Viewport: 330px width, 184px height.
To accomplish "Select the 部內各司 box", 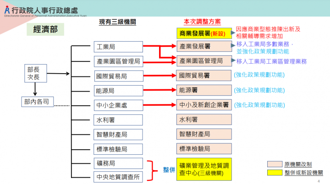I will tap(38, 102).
